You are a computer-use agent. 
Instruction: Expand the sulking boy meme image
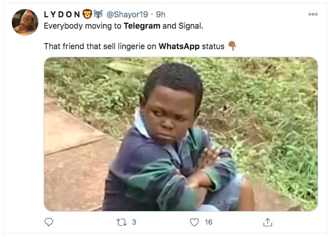coord(181,134)
